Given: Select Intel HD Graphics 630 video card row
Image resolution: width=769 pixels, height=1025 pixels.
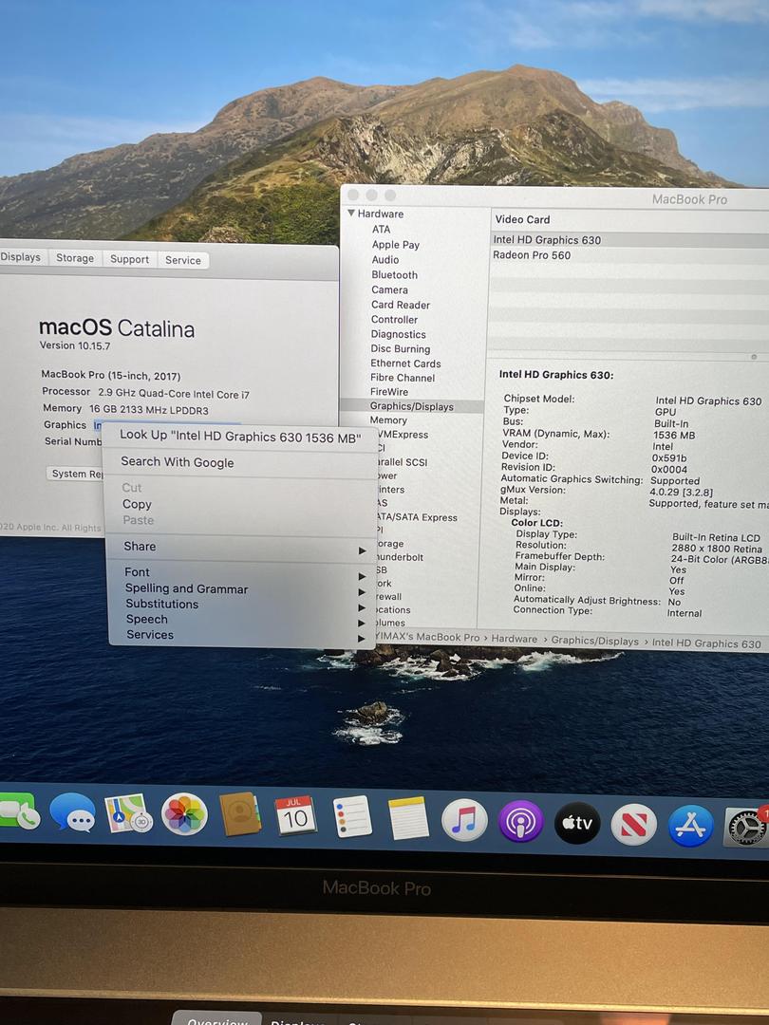Looking at the screenshot, I should (629, 240).
